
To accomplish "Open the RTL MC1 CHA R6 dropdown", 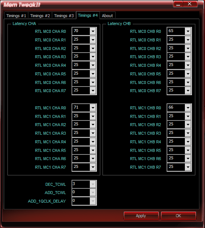I will (x=93, y=159).
